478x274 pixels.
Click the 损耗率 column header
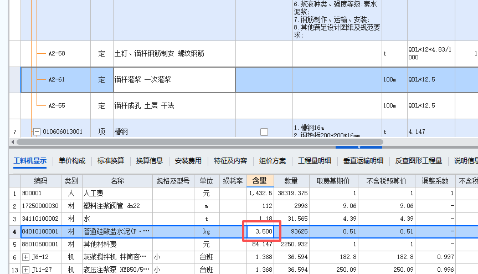(233, 181)
